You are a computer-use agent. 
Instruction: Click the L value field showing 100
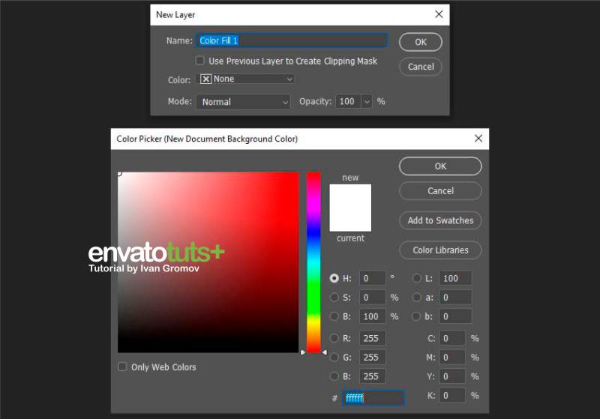pos(455,278)
